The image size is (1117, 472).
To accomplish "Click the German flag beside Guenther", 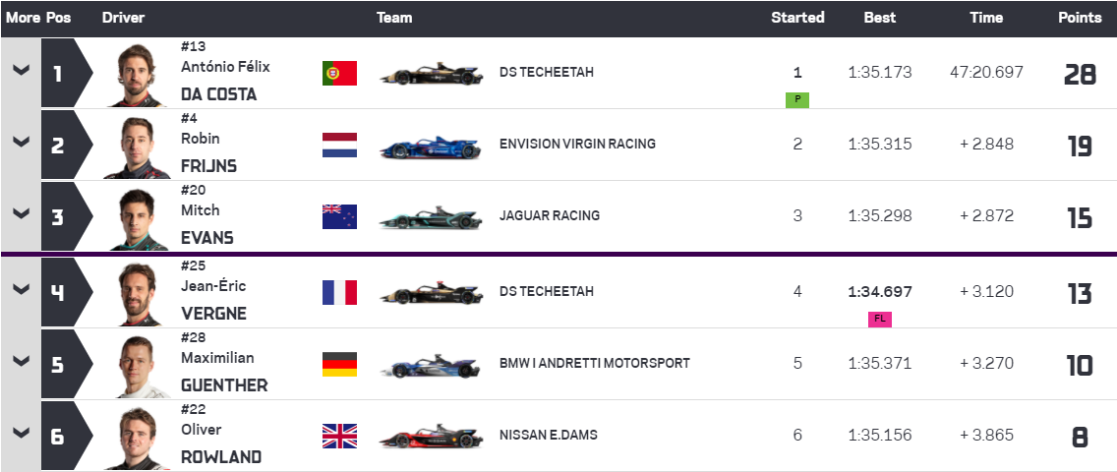I will (339, 364).
